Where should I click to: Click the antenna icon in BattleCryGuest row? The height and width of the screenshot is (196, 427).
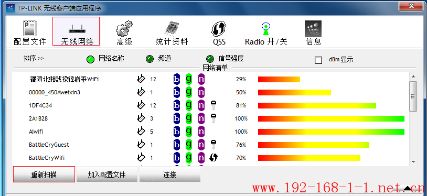(141, 144)
